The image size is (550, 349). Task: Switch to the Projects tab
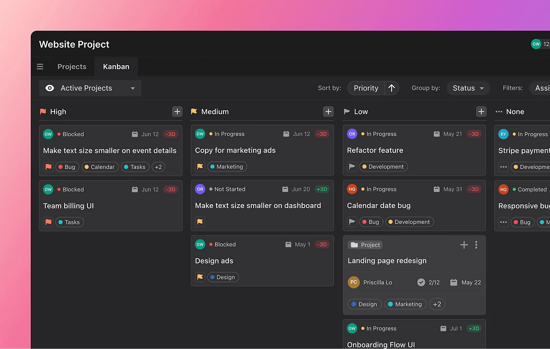(72, 67)
